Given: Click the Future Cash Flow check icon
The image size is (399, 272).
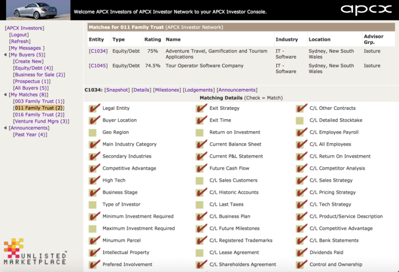Looking at the screenshot, I should click(x=201, y=168).
